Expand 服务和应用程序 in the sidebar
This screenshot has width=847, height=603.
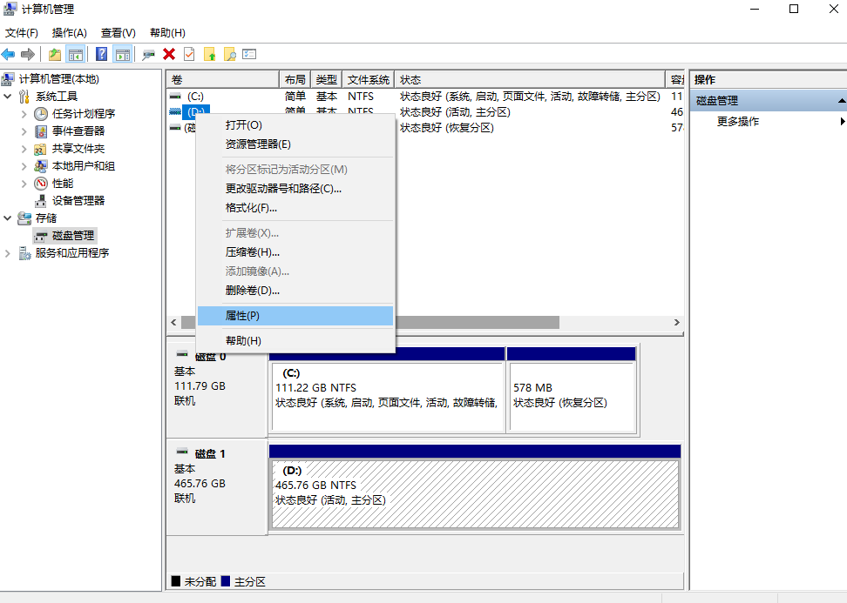tap(7, 252)
